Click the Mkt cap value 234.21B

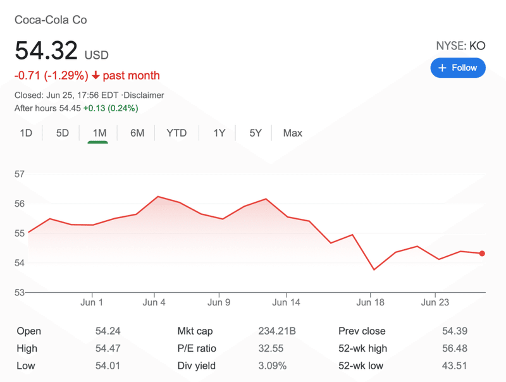click(x=277, y=331)
